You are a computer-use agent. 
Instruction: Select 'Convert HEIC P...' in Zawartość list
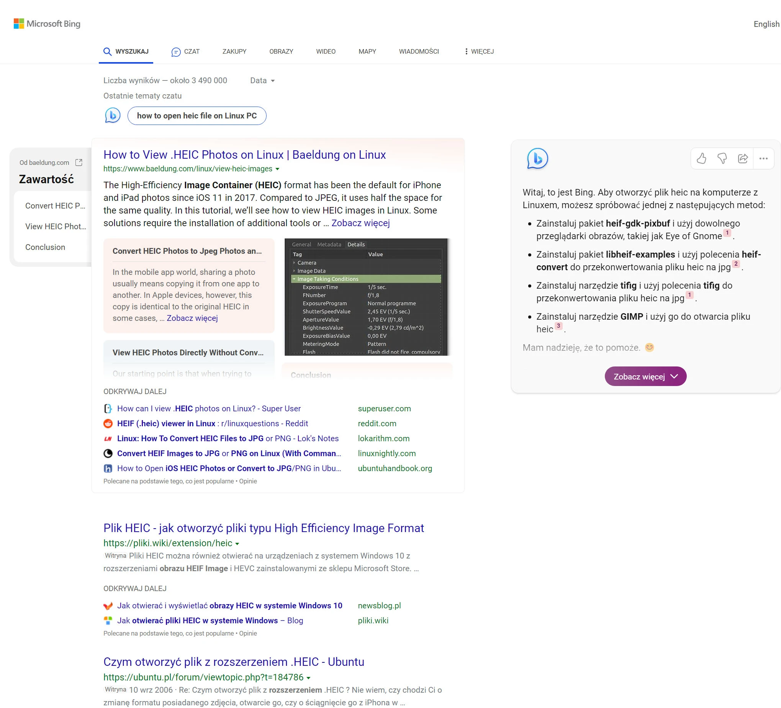click(55, 206)
